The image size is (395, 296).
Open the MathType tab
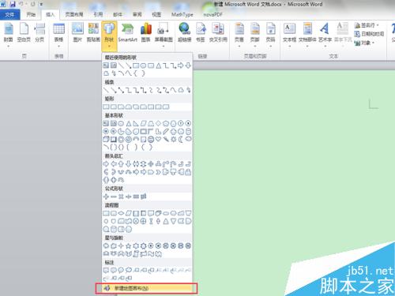click(x=182, y=14)
